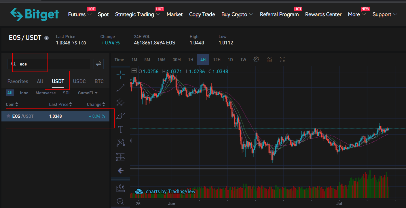Image resolution: width=406 pixels, height=208 pixels.
Task: Open the Futures menu dropdown
Action: (80, 14)
